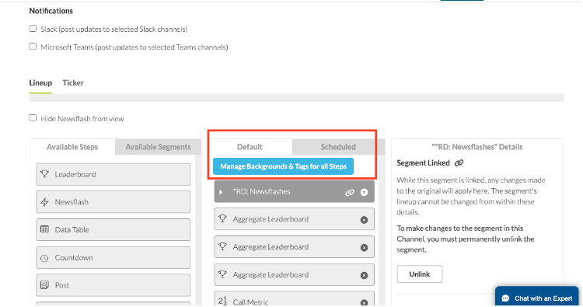
Task: Expand the *RD: Newsflashes segment arrow
Action: point(221,192)
